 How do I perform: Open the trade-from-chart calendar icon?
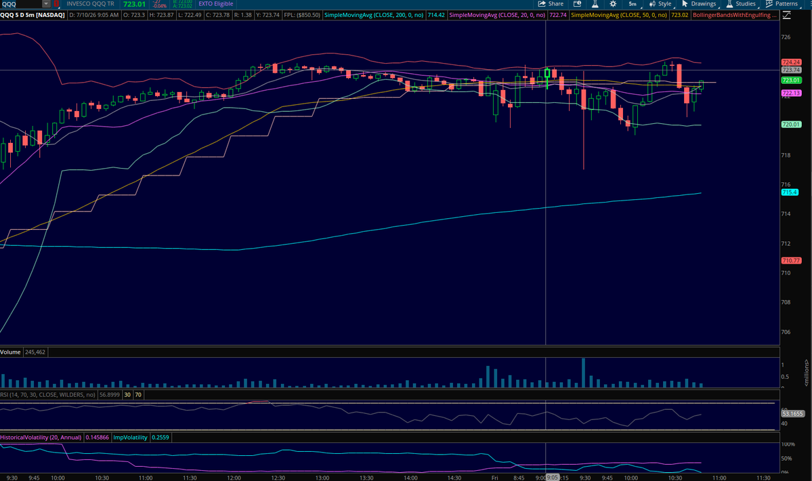pos(578,3)
